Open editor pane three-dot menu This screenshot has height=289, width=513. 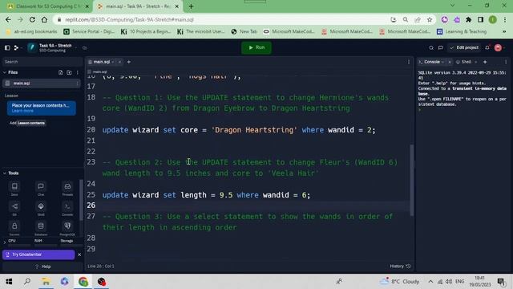pos(408,62)
